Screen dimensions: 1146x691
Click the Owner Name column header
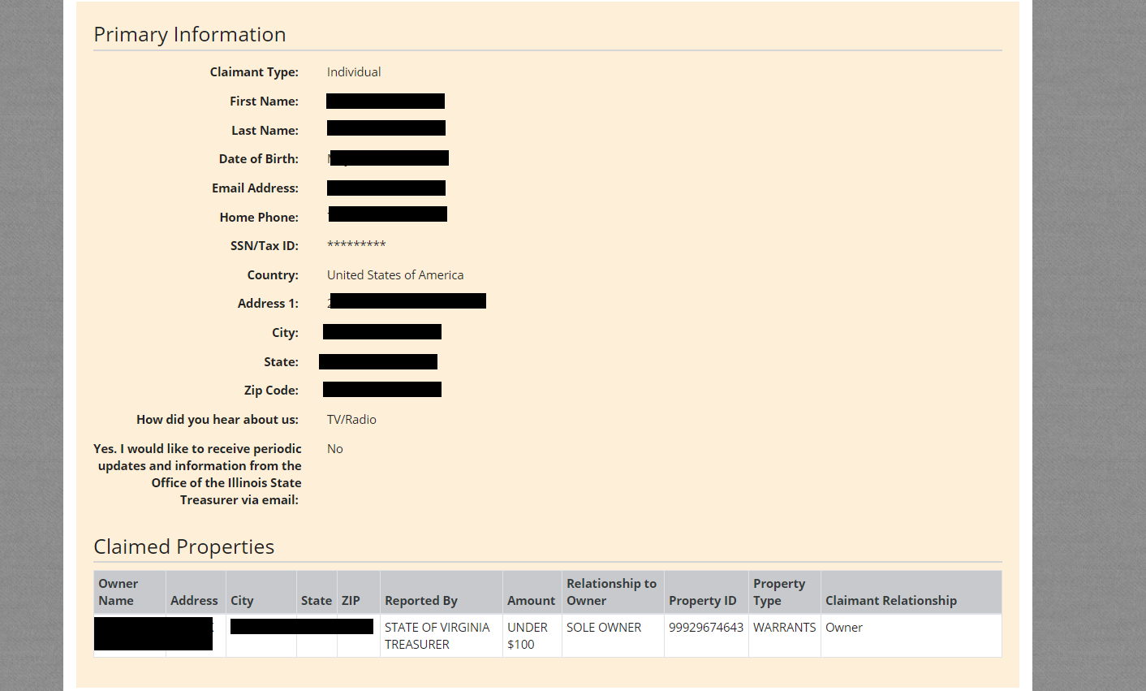(x=118, y=592)
